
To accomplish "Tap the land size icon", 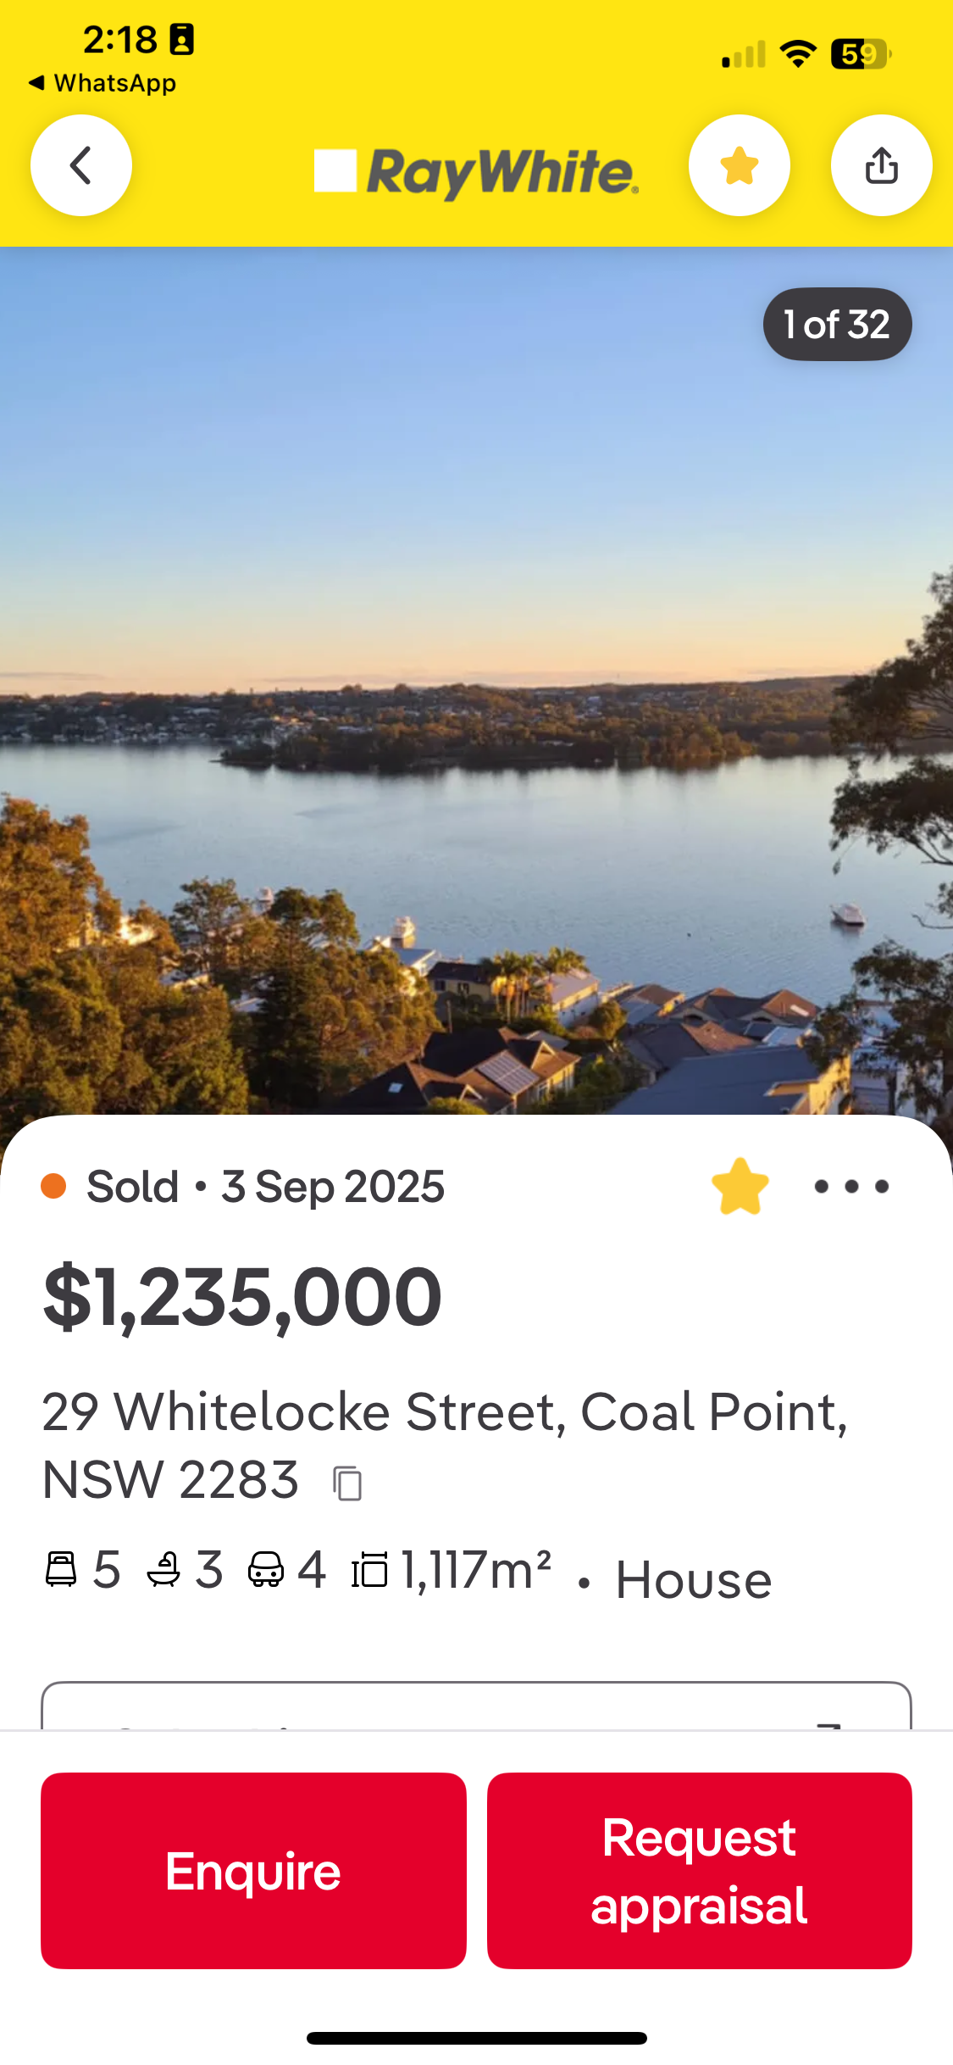I will coord(370,1569).
